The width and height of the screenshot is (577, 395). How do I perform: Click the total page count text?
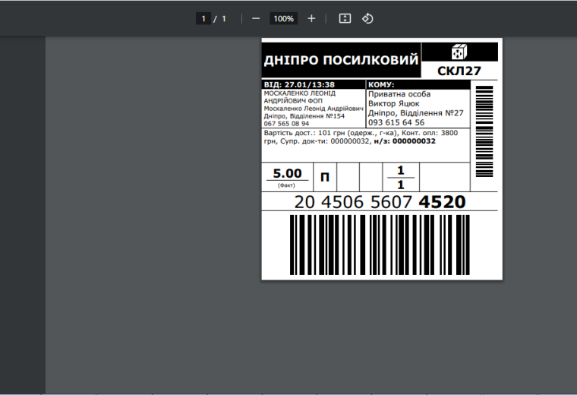pos(224,18)
